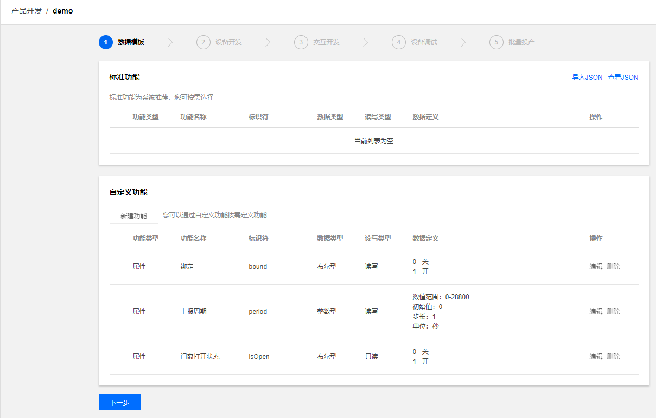Create new feature with 新建功能 button
The height and width of the screenshot is (418, 656).
pos(133,215)
